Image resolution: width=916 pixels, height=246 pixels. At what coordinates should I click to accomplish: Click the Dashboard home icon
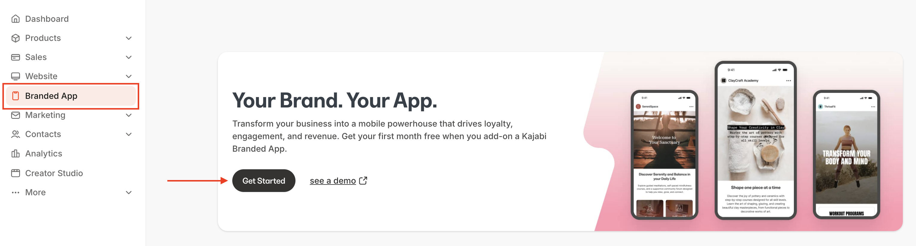[x=15, y=19]
